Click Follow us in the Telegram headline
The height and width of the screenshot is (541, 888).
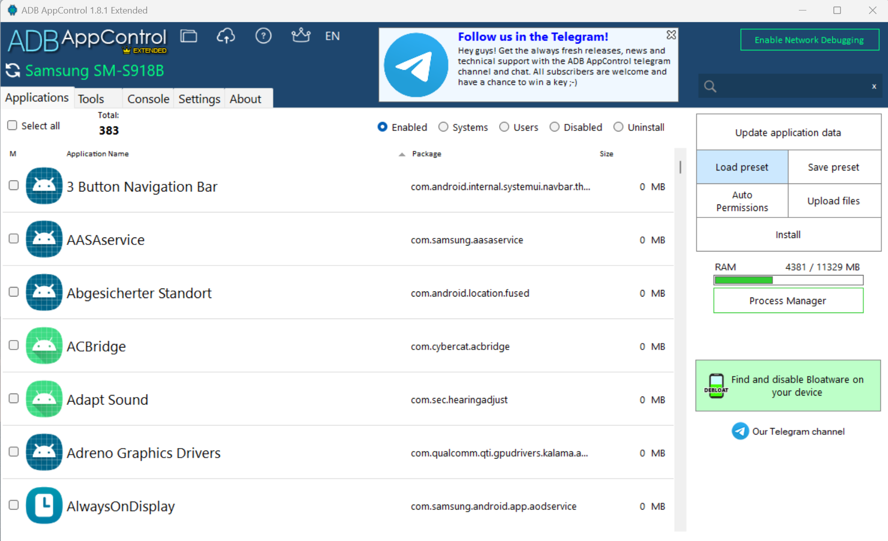coord(533,36)
